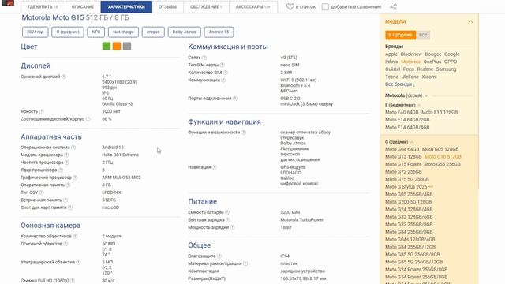Click the 'Dolby Atmos' tag button
The width and height of the screenshot is (505, 284).
coord(184,32)
